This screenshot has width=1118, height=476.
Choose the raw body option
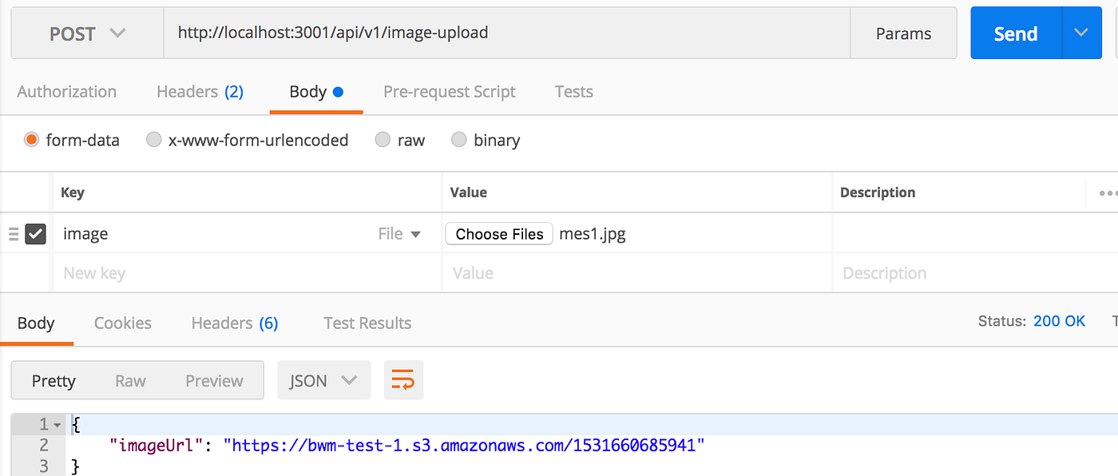pos(383,140)
